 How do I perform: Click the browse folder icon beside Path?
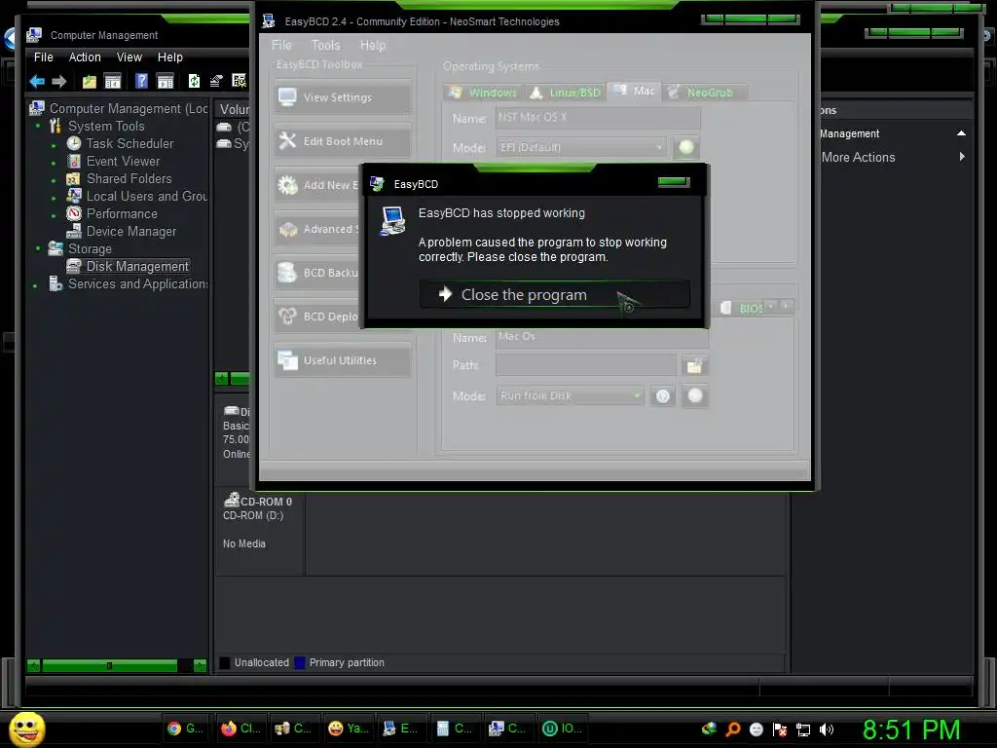pyautogui.click(x=694, y=366)
